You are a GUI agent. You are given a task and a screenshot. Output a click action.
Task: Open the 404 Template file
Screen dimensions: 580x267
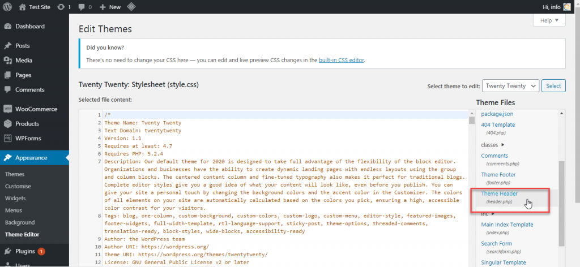[498, 125]
